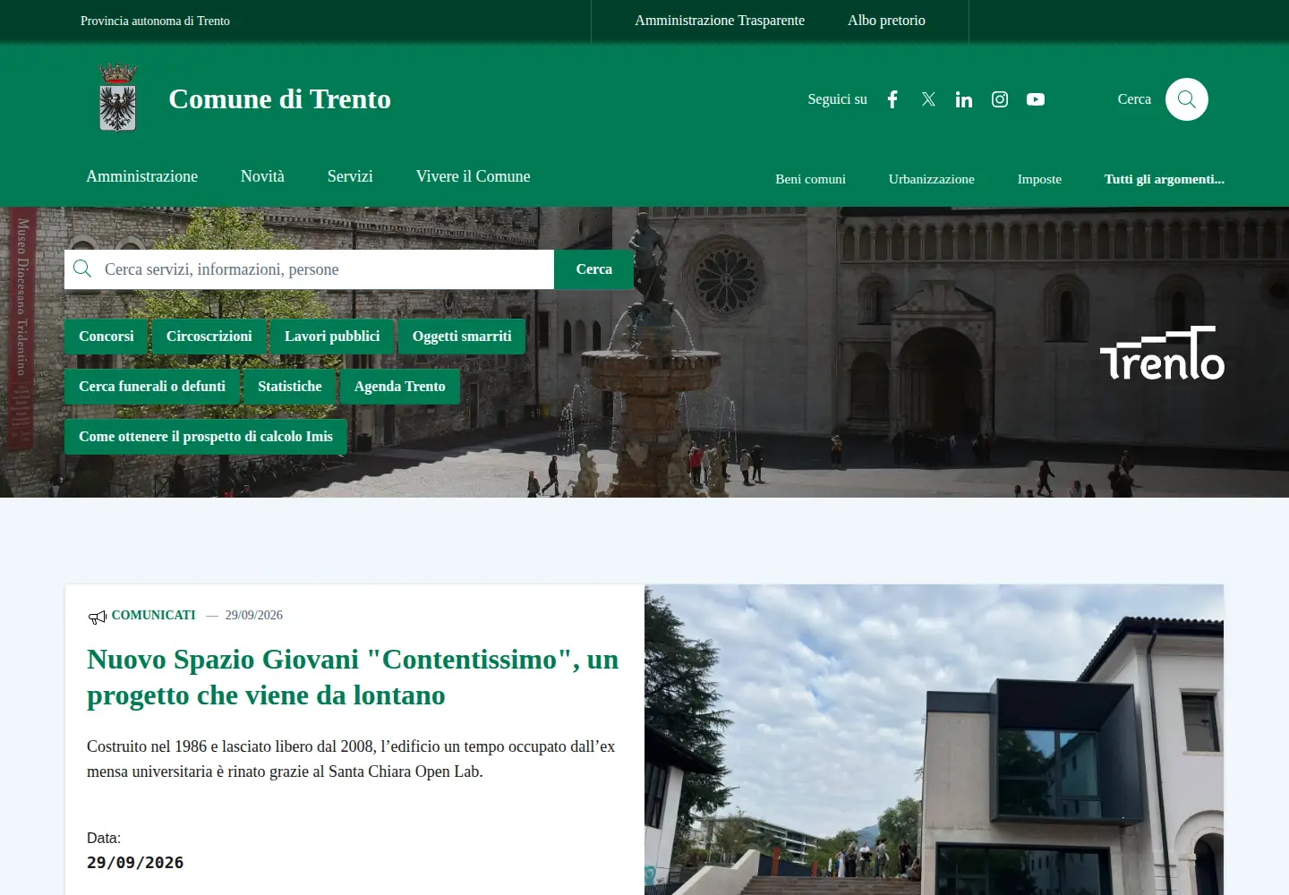Show Tutti gli argomenti list
The width and height of the screenshot is (1289, 895).
pyautogui.click(x=1165, y=179)
